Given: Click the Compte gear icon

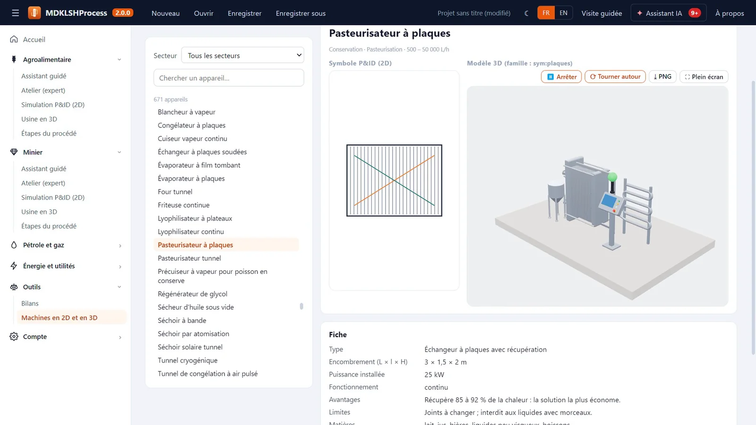Looking at the screenshot, I should click(14, 336).
